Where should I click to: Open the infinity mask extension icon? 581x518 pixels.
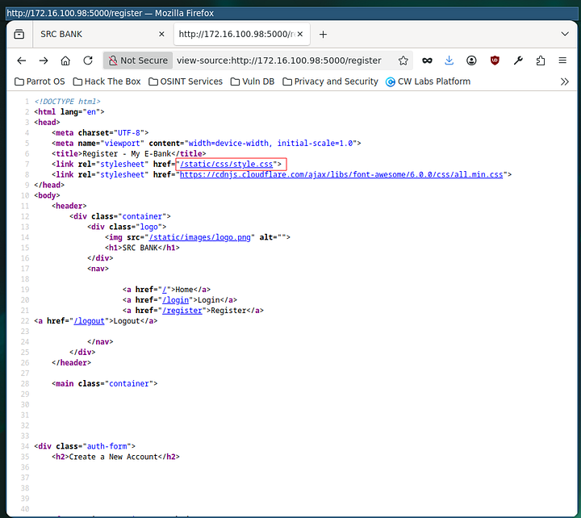[427, 61]
